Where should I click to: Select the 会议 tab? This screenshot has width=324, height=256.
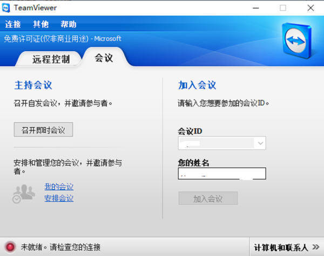[104, 58]
